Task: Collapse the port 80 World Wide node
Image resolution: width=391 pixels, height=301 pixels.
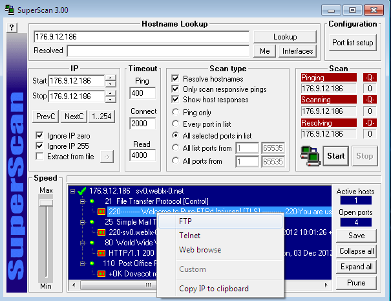Action: click(x=82, y=243)
